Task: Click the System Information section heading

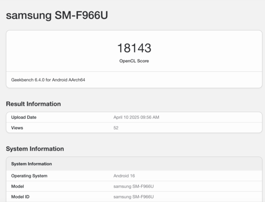Action: 35,149
